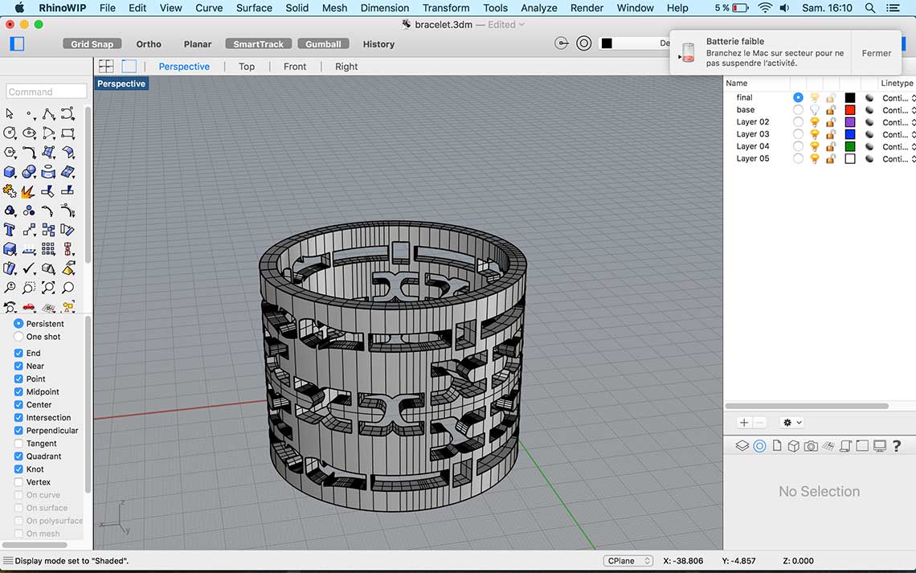Open linetype dropdown for base layer

(898, 110)
